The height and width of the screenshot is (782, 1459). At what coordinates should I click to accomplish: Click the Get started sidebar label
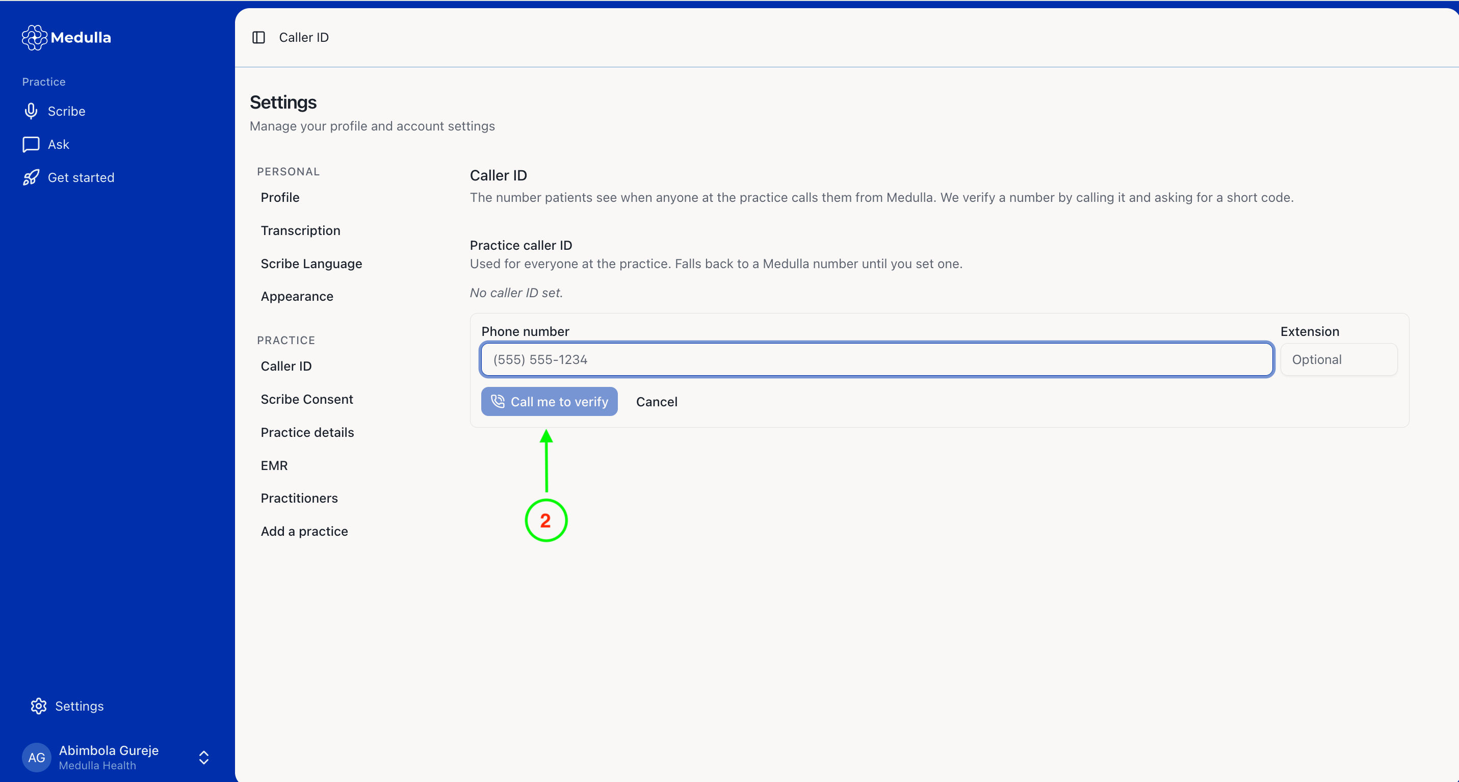coord(81,177)
